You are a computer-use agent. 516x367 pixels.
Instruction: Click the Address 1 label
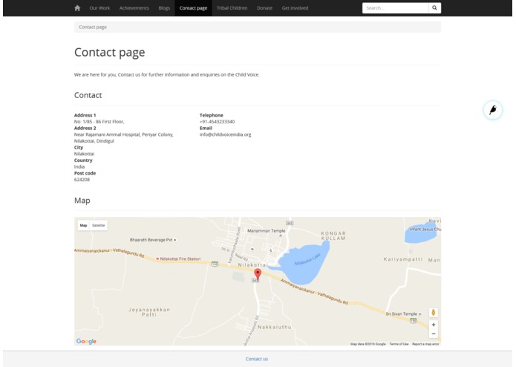point(85,115)
